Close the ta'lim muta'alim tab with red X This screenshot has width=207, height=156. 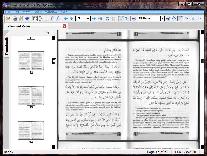pos(65,26)
